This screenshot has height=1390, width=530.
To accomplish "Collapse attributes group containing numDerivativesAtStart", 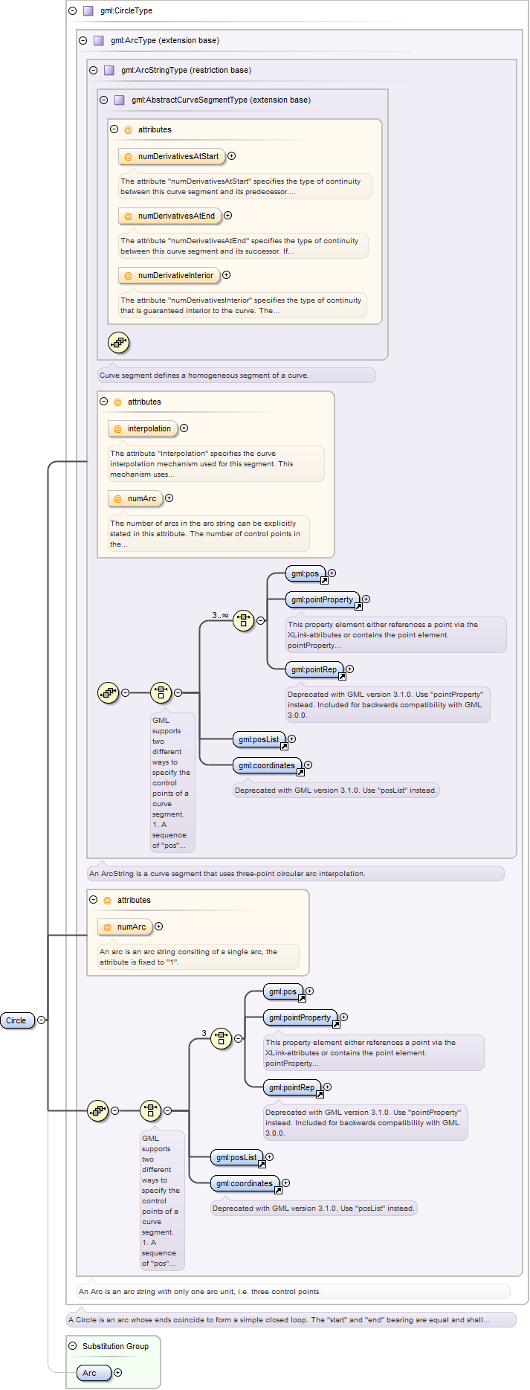I will [x=114, y=129].
